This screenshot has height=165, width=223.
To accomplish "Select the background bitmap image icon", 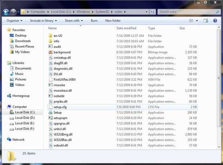I will [50, 52].
